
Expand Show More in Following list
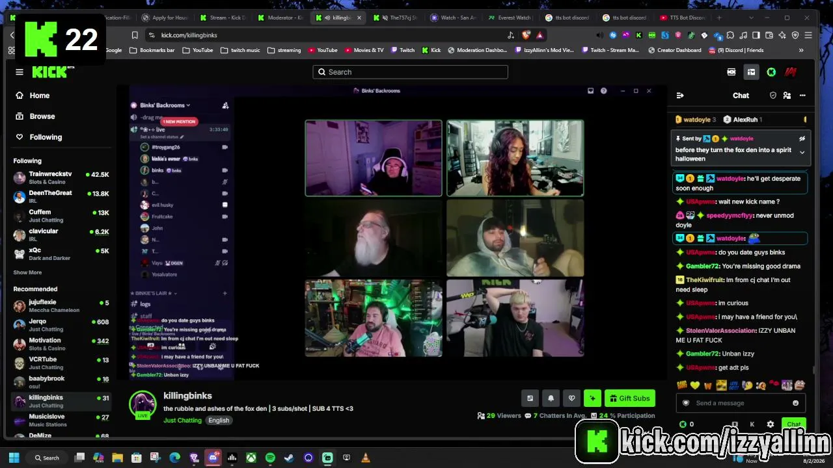27,272
